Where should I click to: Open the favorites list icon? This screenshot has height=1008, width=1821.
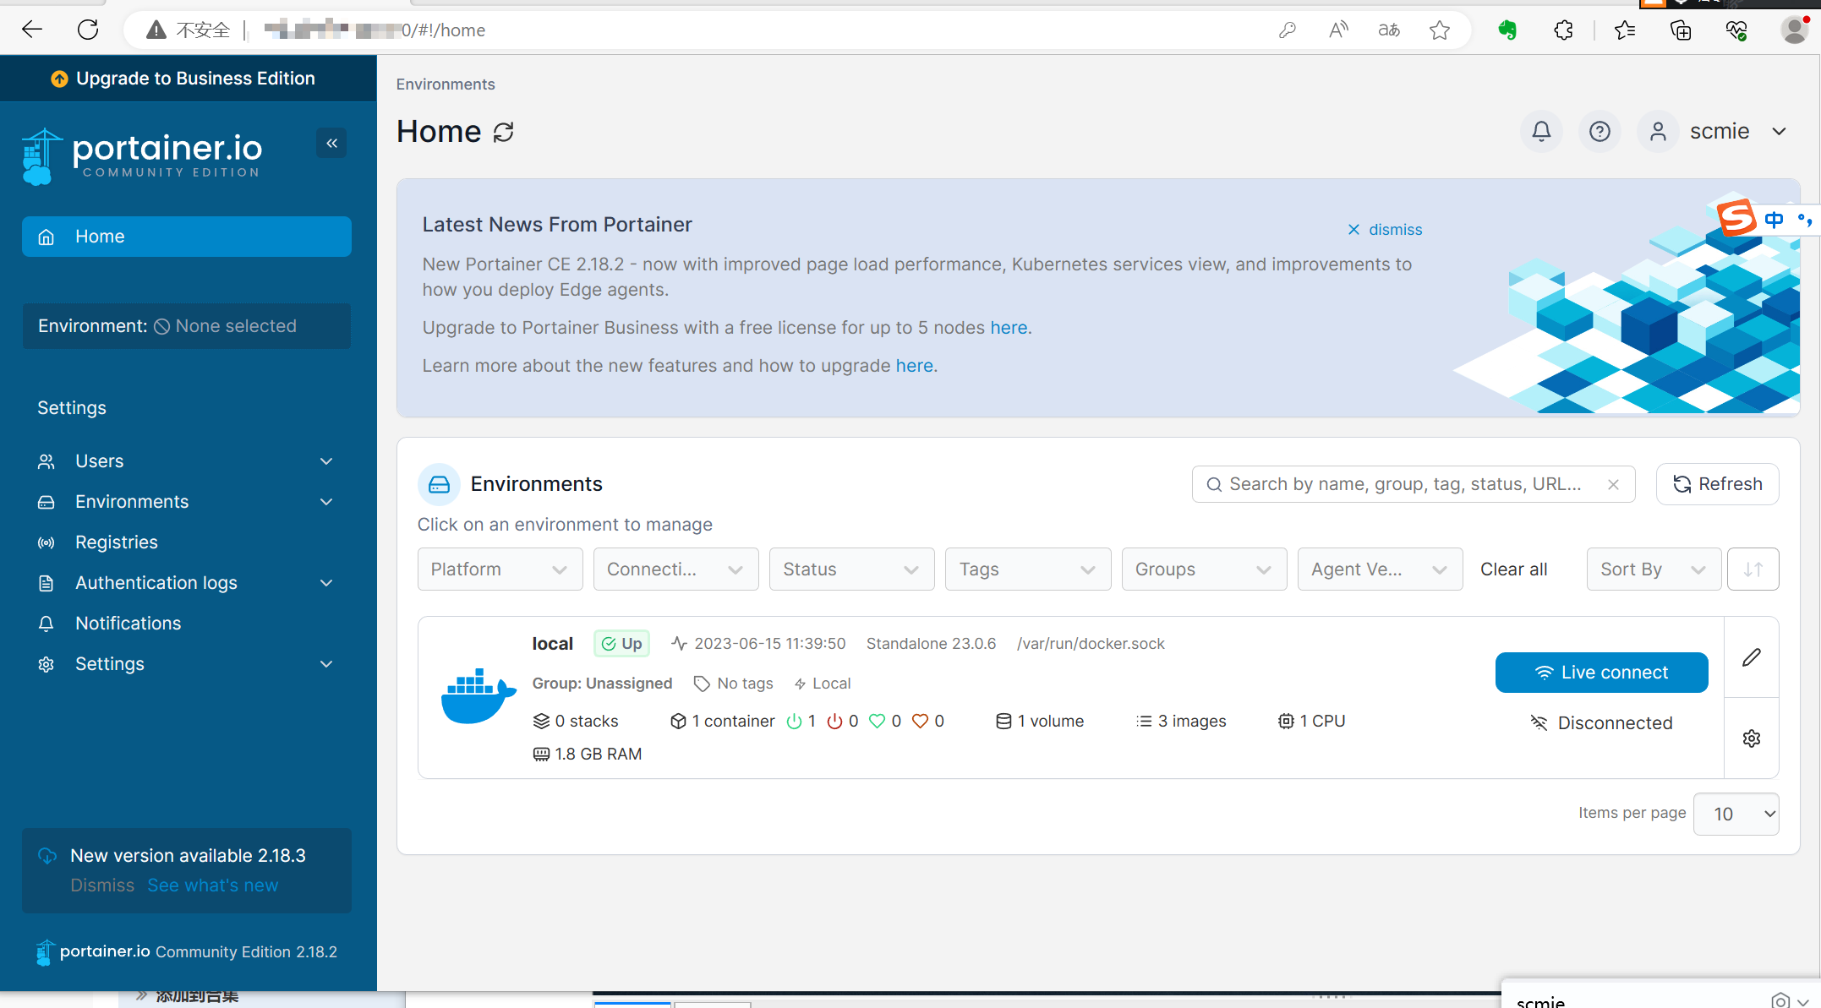pos(1624,30)
